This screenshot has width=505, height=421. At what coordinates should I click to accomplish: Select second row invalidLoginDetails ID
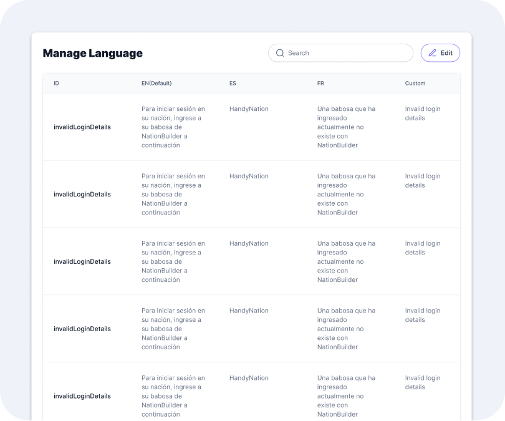coord(82,194)
